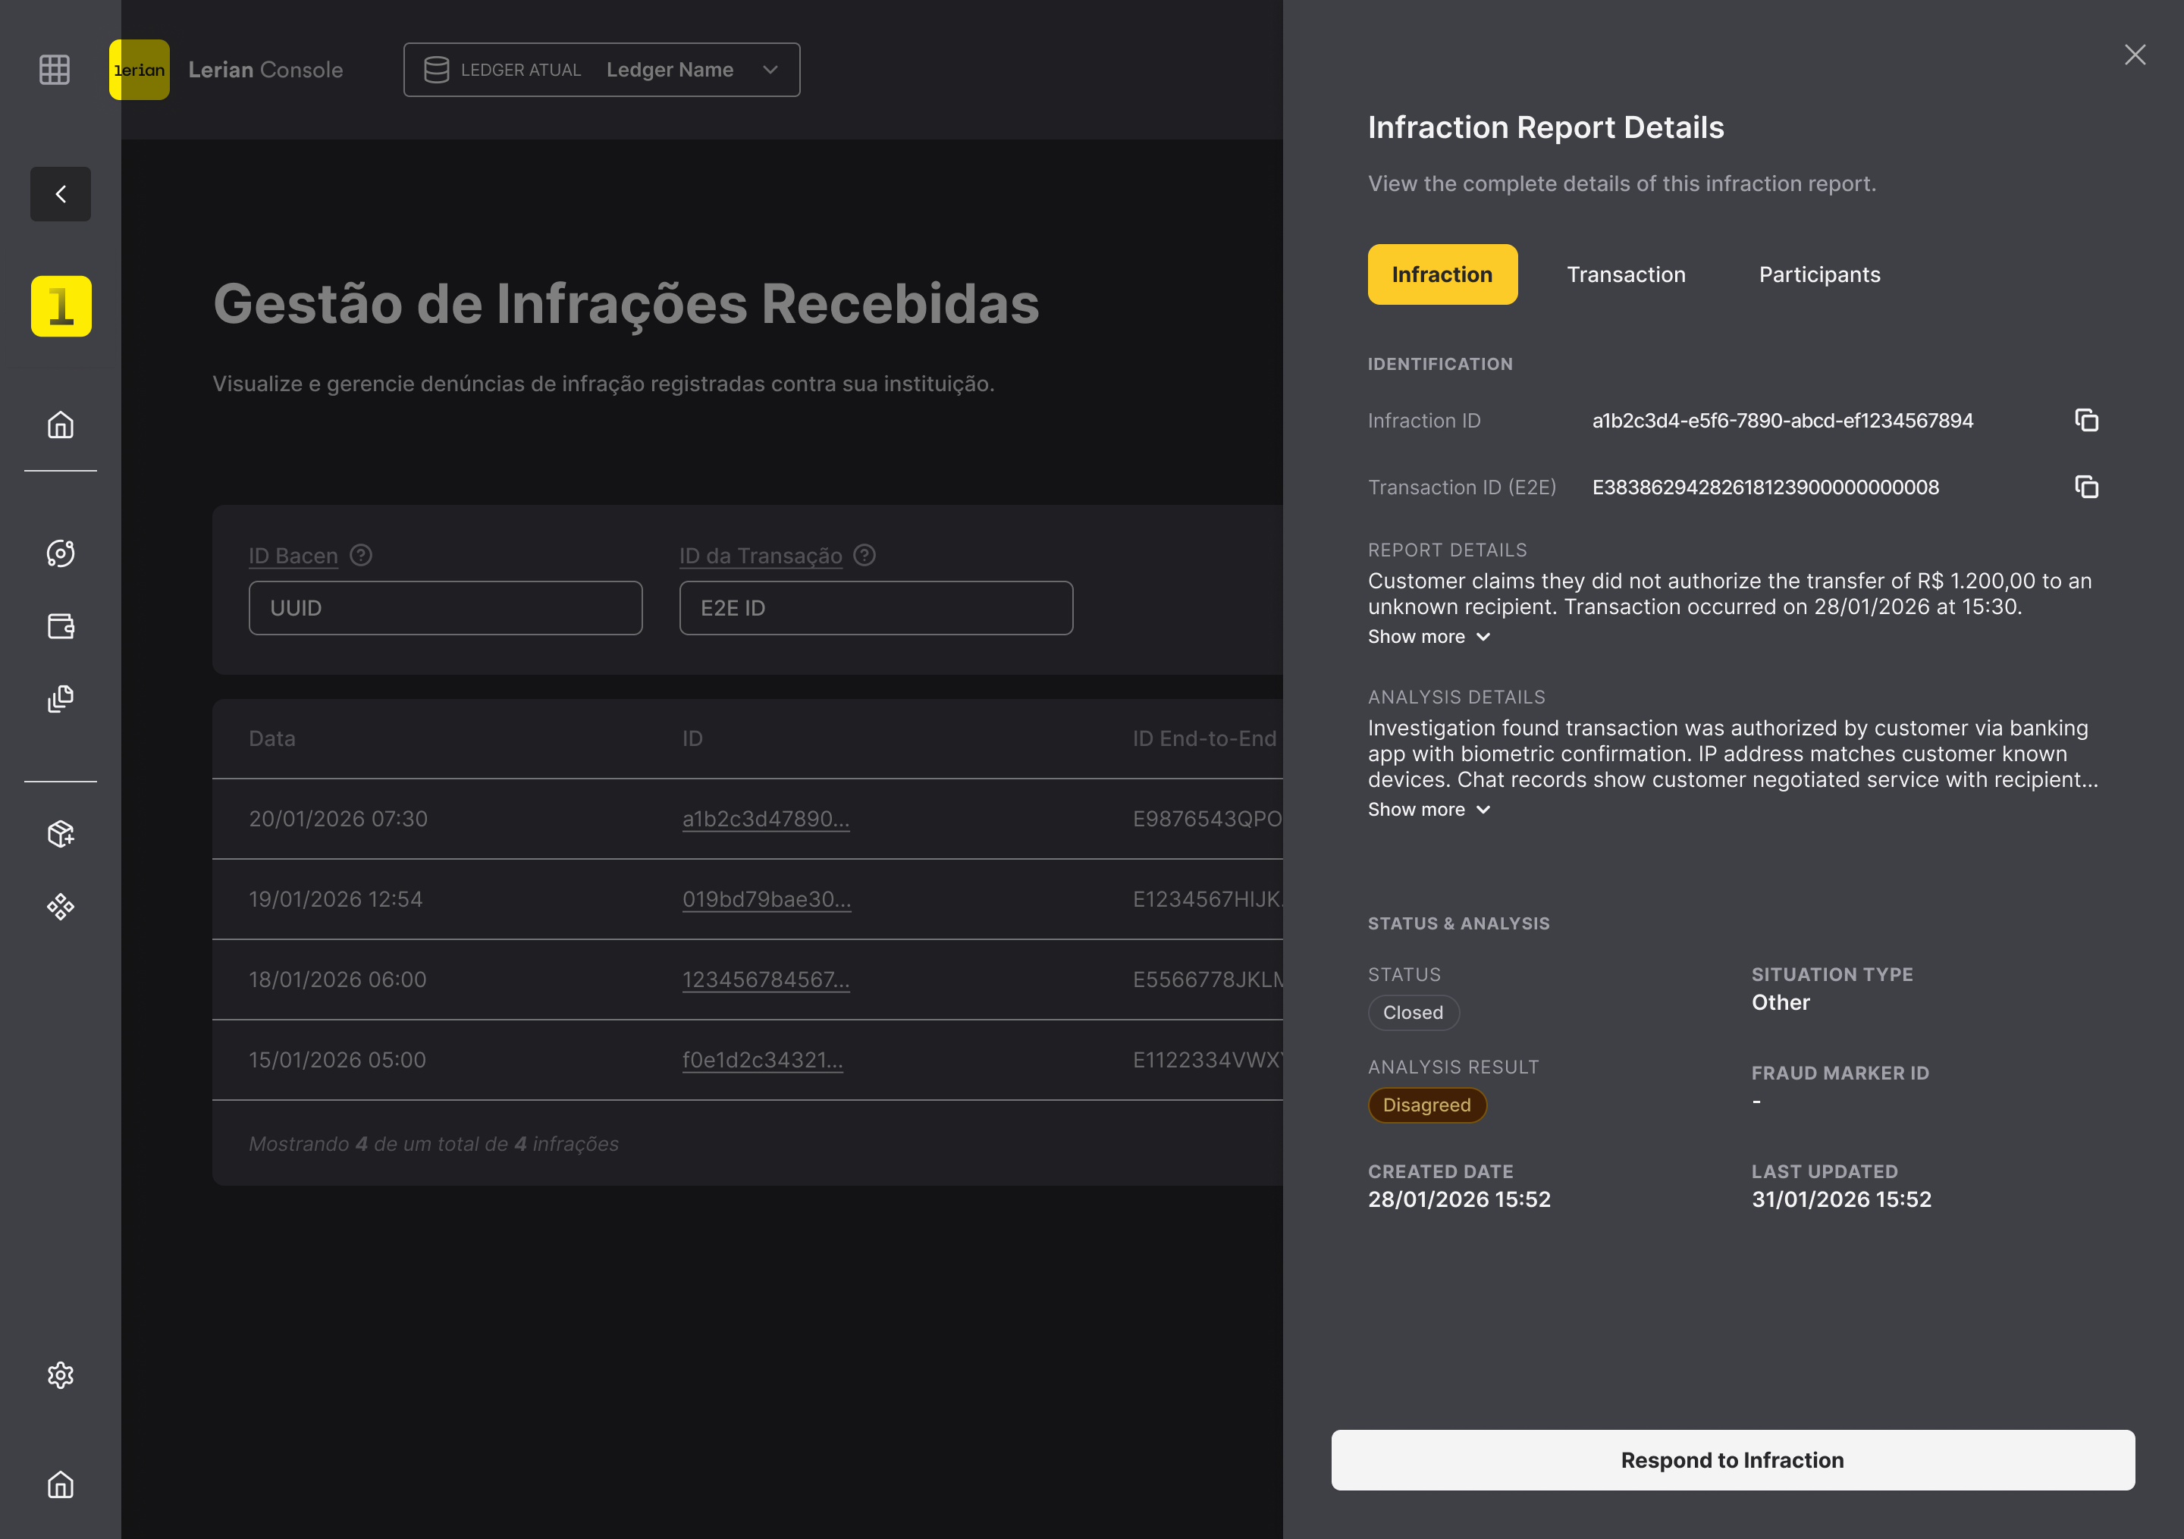The width and height of the screenshot is (2184, 1539).
Task: Click Lerian Console title text
Action: 265,70
